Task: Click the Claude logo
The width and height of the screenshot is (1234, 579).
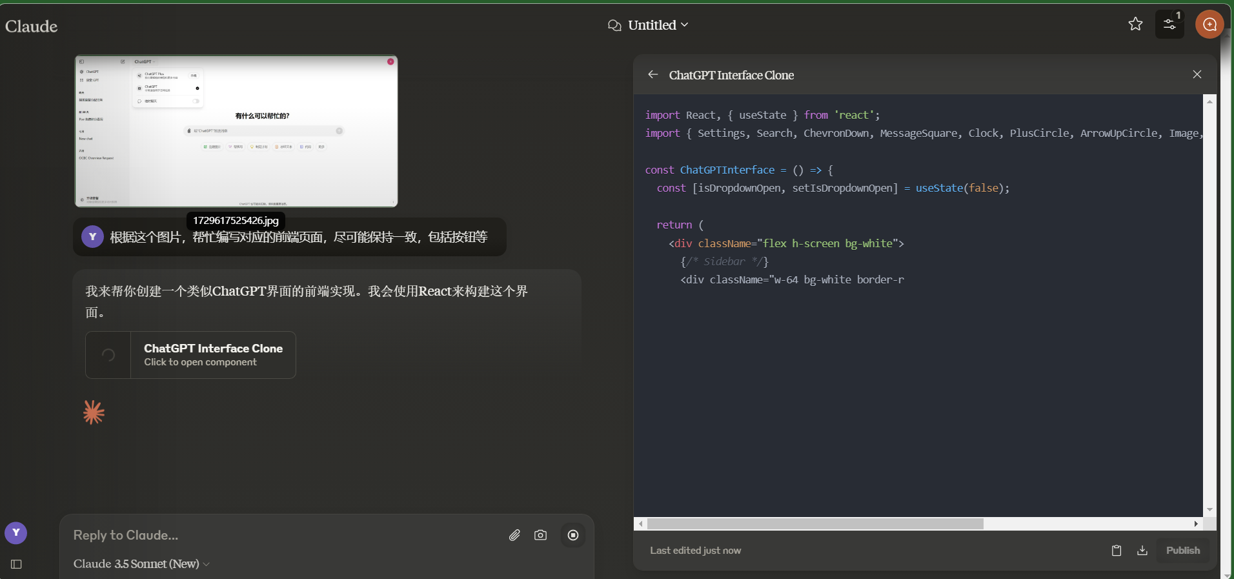Action: click(x=31, y=26)
